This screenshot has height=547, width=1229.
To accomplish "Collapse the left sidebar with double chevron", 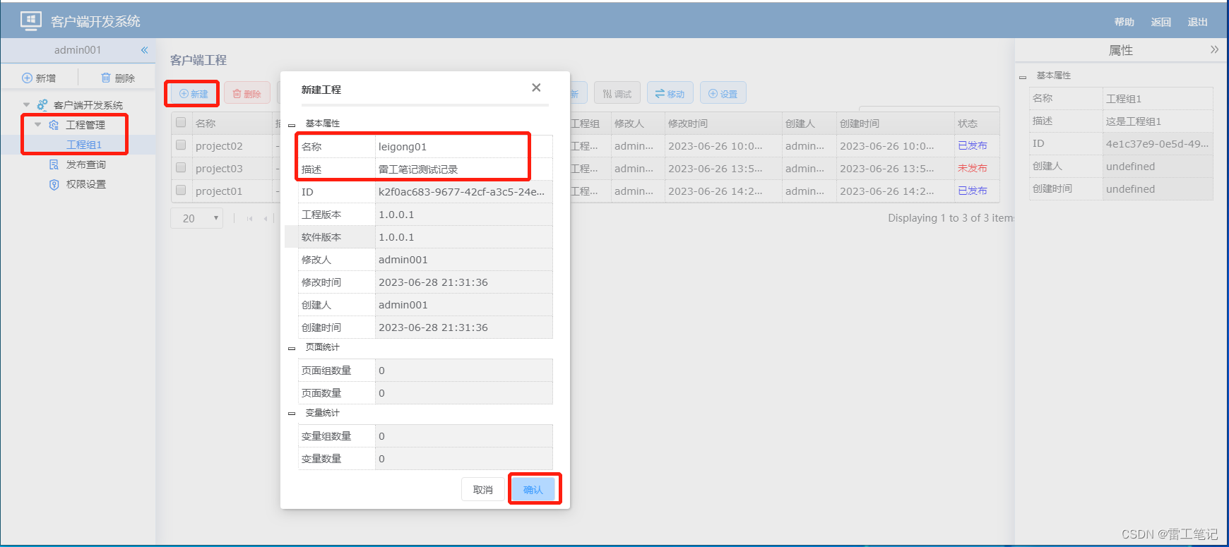I will [144, 50].
